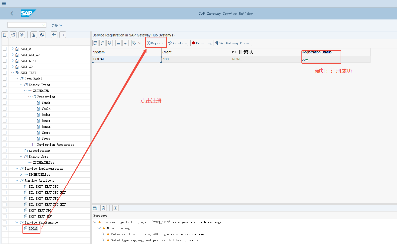Select ZXKJ_TEST_SRV artifact
Image resolution: width=397 pixels, height=244 pixels.
click(40, 216)
